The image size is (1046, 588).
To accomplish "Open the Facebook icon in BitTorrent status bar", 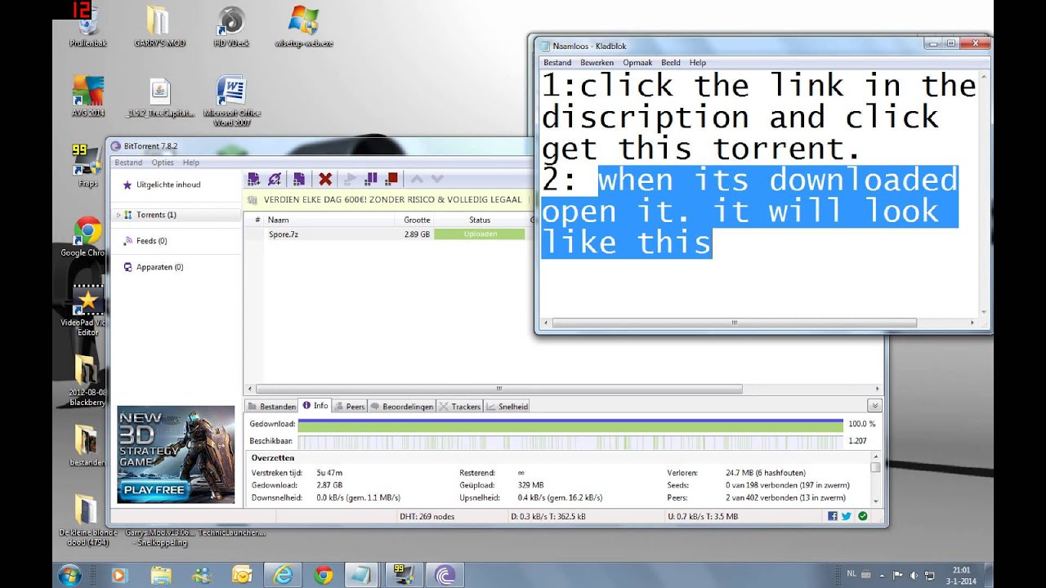I will coord(833,516).
